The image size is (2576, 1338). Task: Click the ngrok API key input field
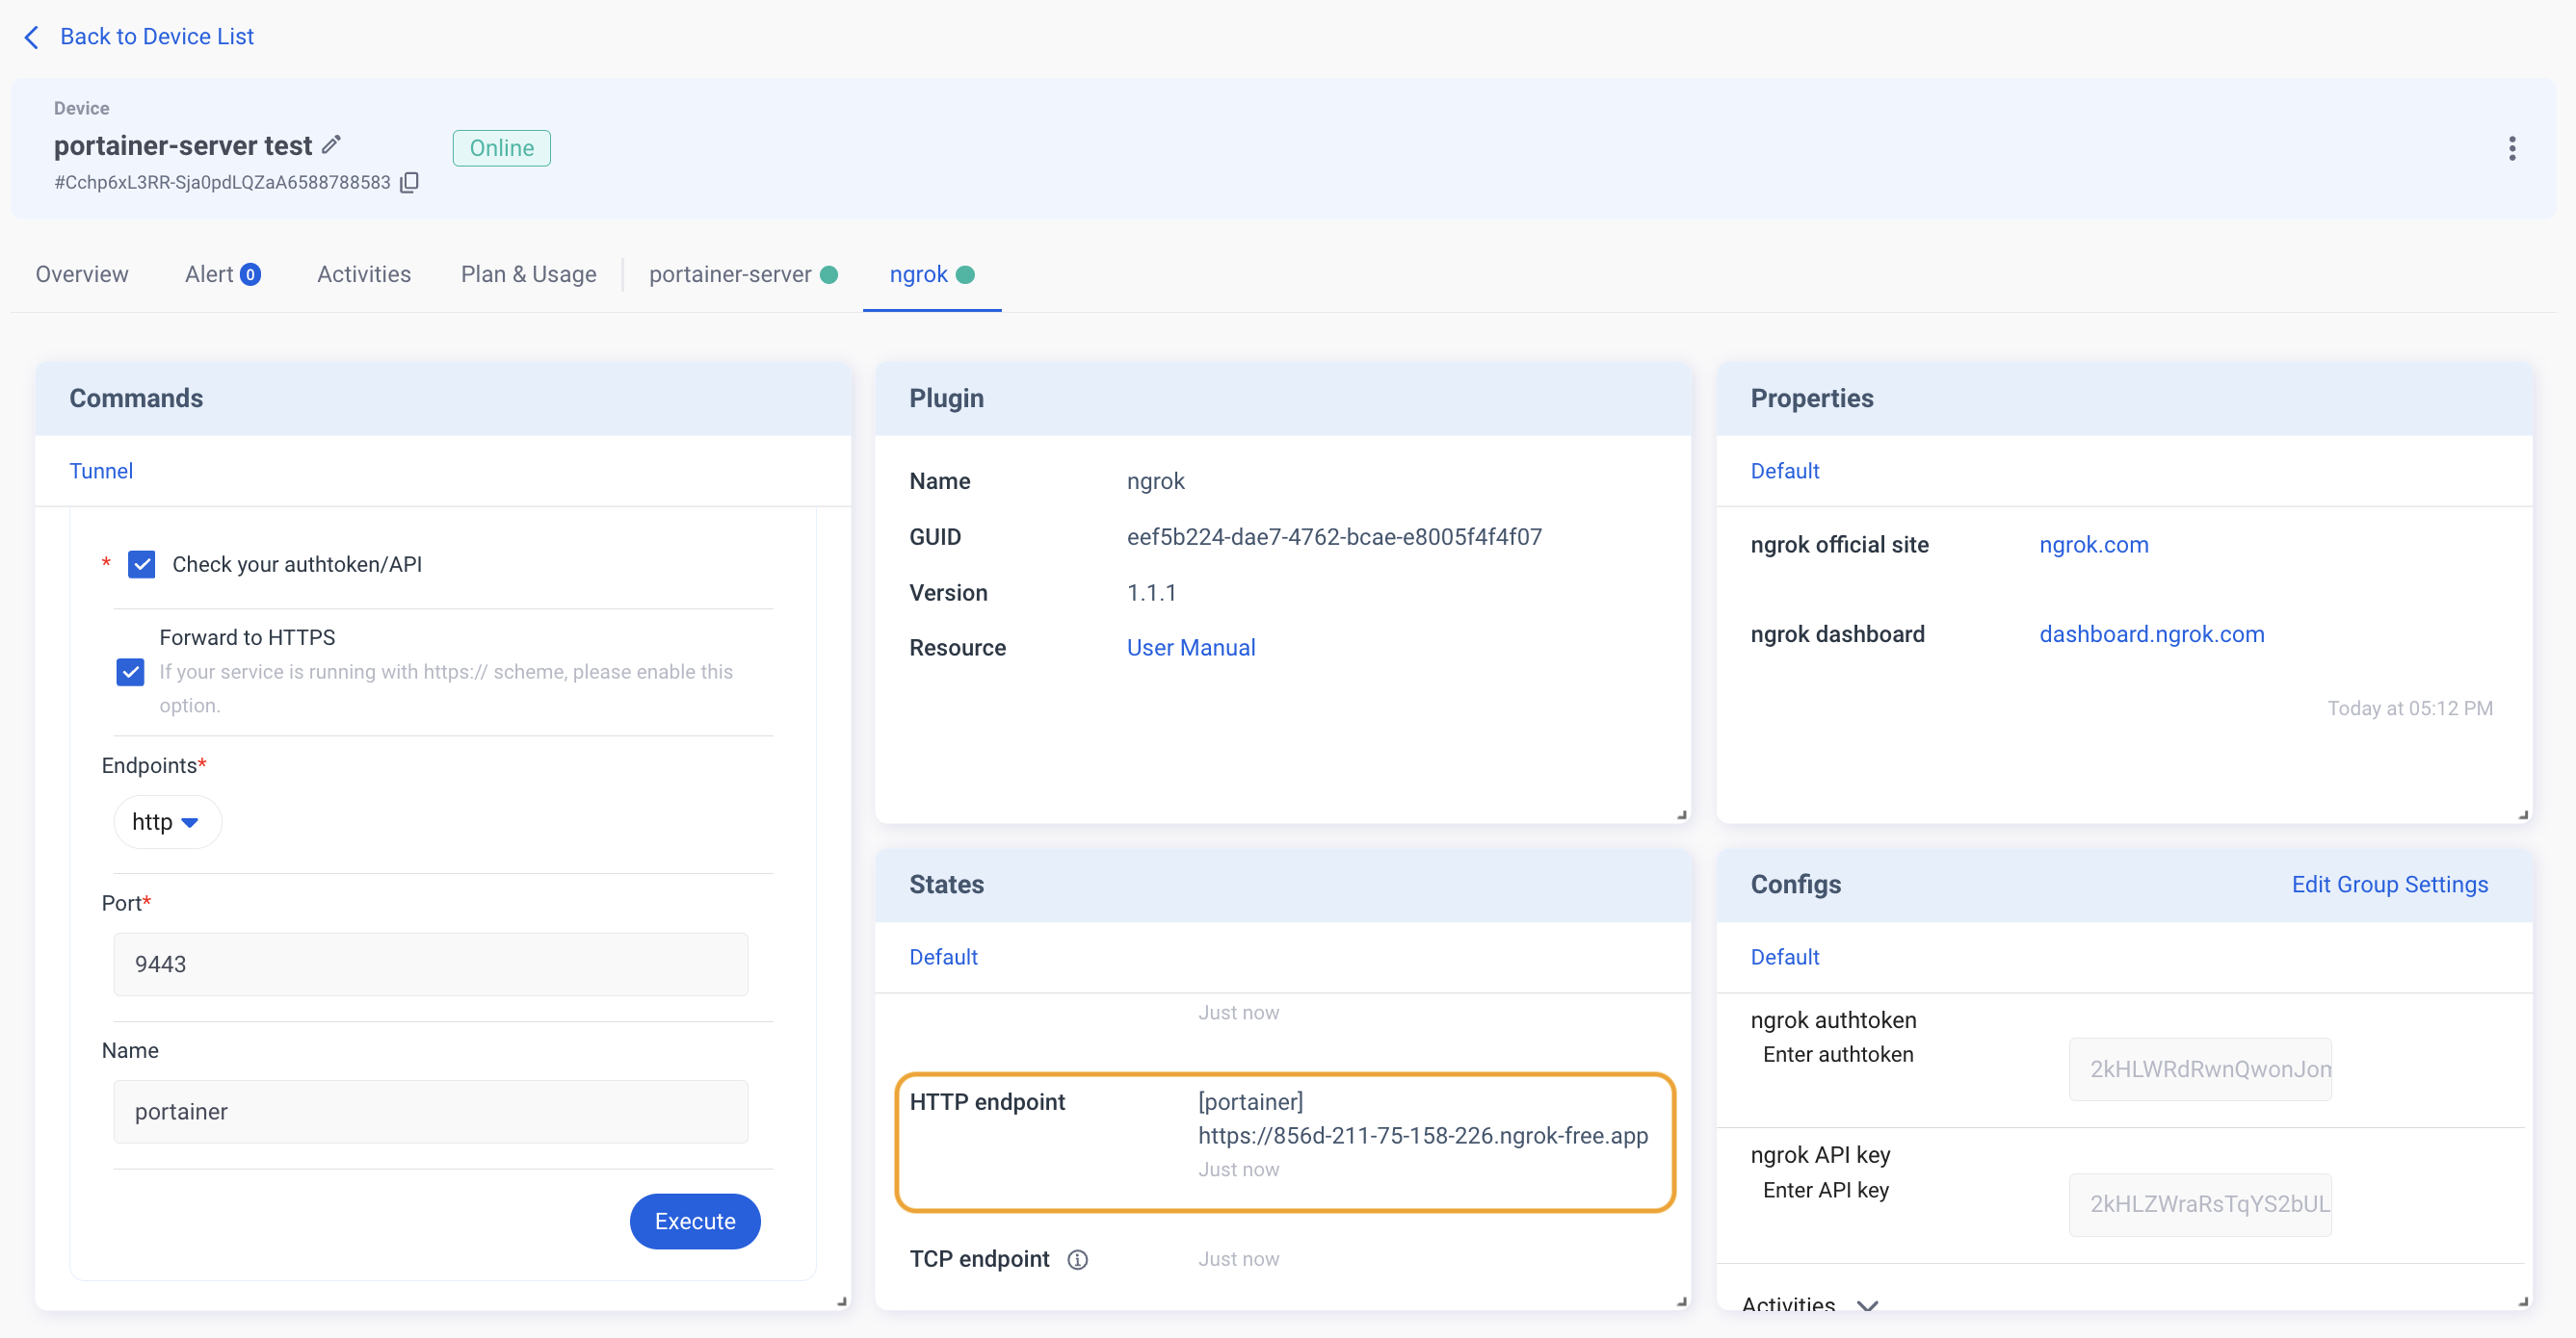pyautogui.click(x=2199, y=1204)
